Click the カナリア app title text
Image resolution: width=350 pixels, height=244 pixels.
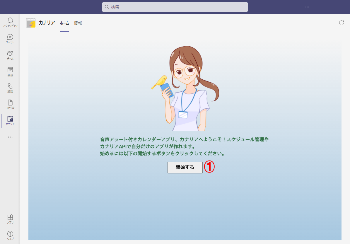[47, 23]
